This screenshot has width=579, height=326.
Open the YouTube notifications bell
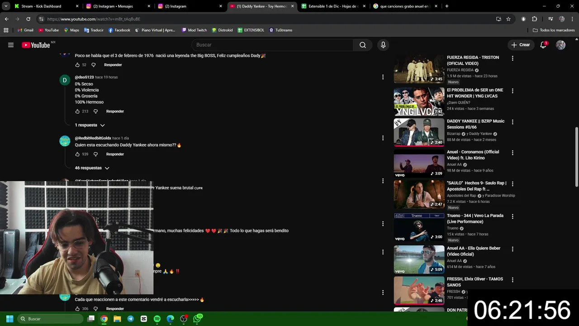[543, 45]
